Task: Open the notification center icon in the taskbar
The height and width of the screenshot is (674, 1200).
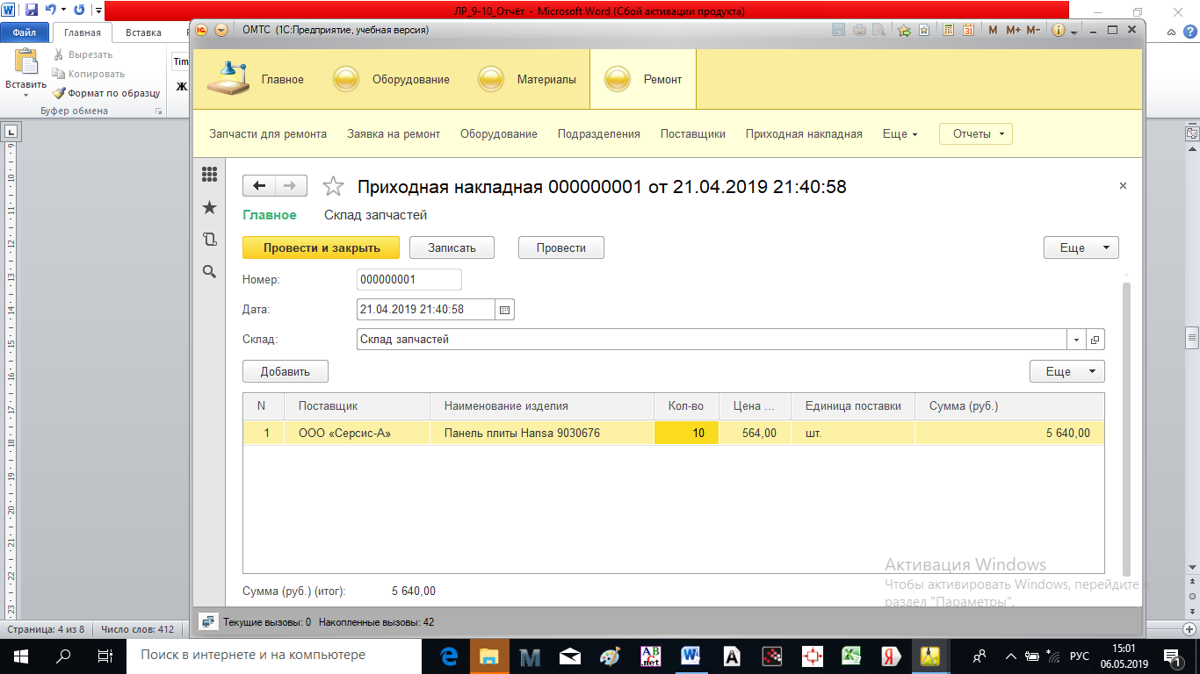Action: pos(1172,656)
